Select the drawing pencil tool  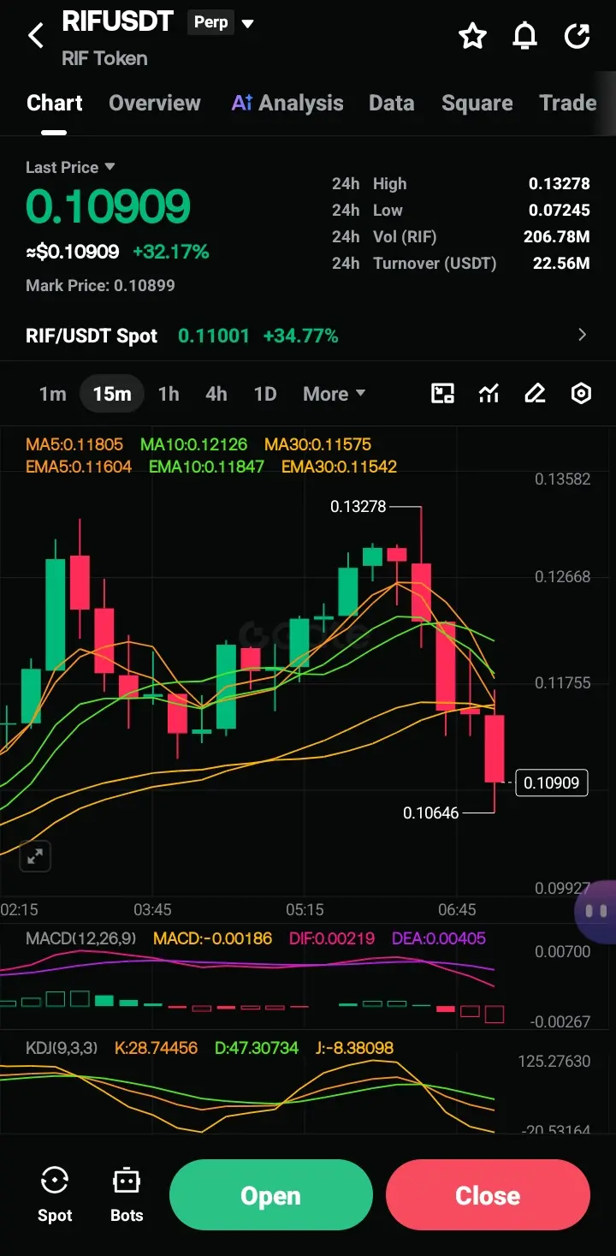click(535, 394)
